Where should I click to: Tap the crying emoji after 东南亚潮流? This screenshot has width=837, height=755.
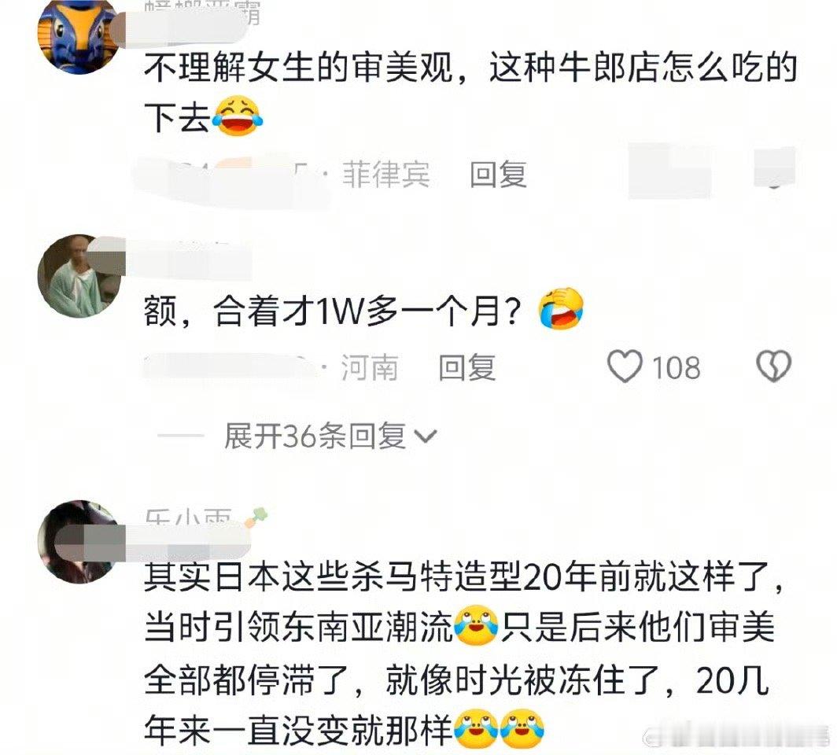click(x=476, y=625)
